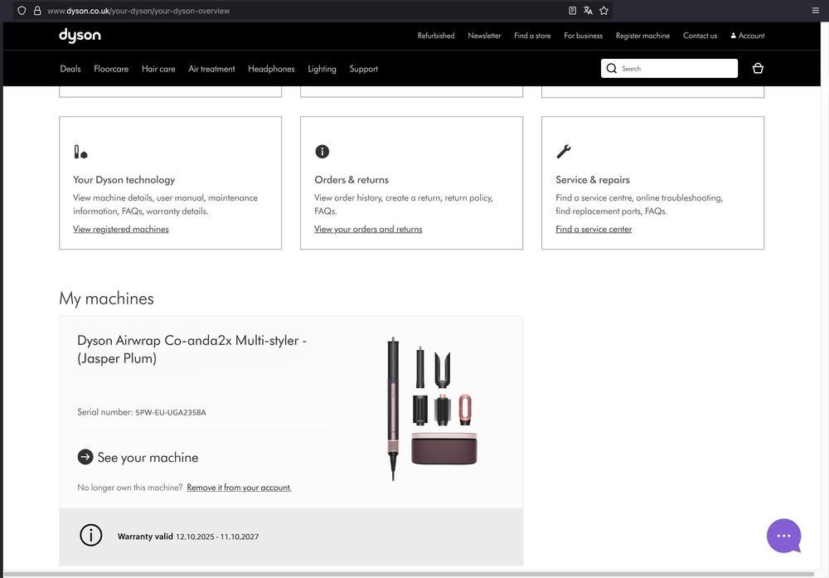Bookmark this page with the star icon
The image size is (829, 578).
[604, 11]
